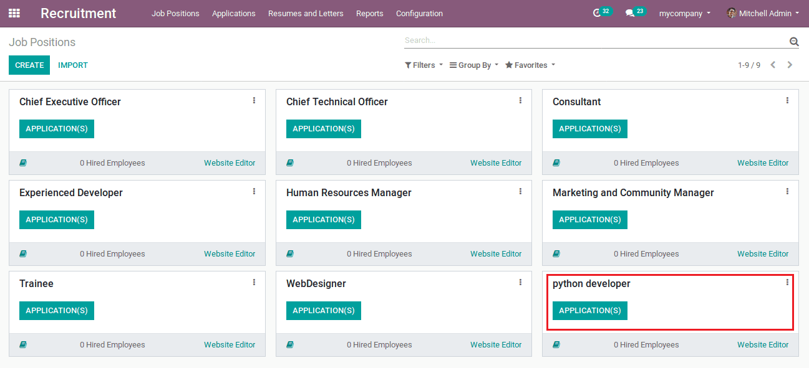Click book icon on Chief Executive Officer card
The image size is (809, 368).
(x=23, y=163)
